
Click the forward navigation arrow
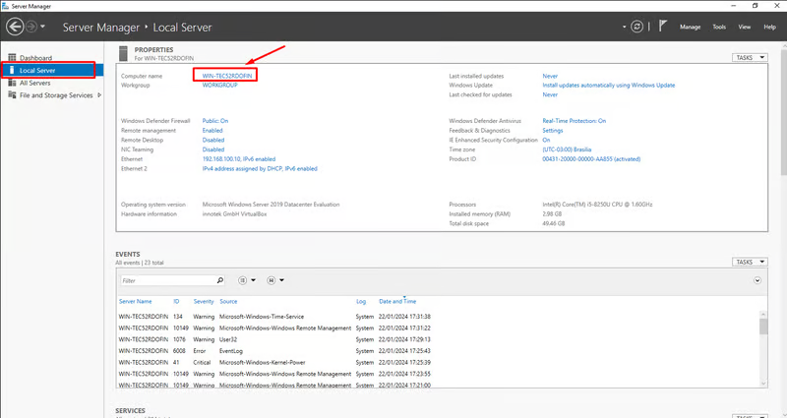tap(31, 27)
